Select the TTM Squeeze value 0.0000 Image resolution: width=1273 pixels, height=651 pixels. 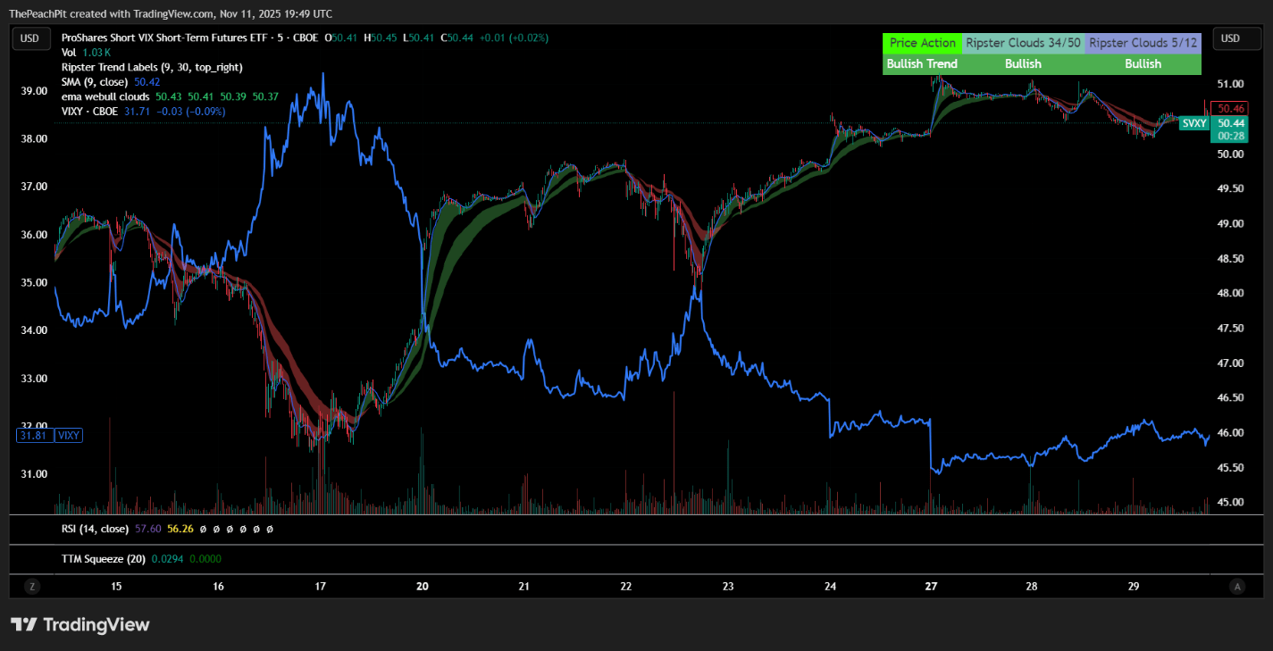[x=204, y=559]
